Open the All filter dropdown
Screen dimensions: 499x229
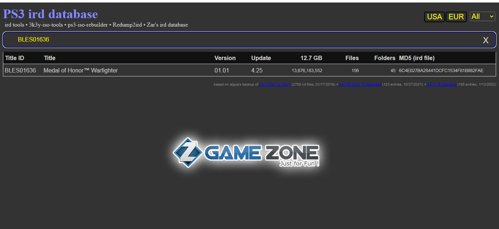tap(482, 16)
